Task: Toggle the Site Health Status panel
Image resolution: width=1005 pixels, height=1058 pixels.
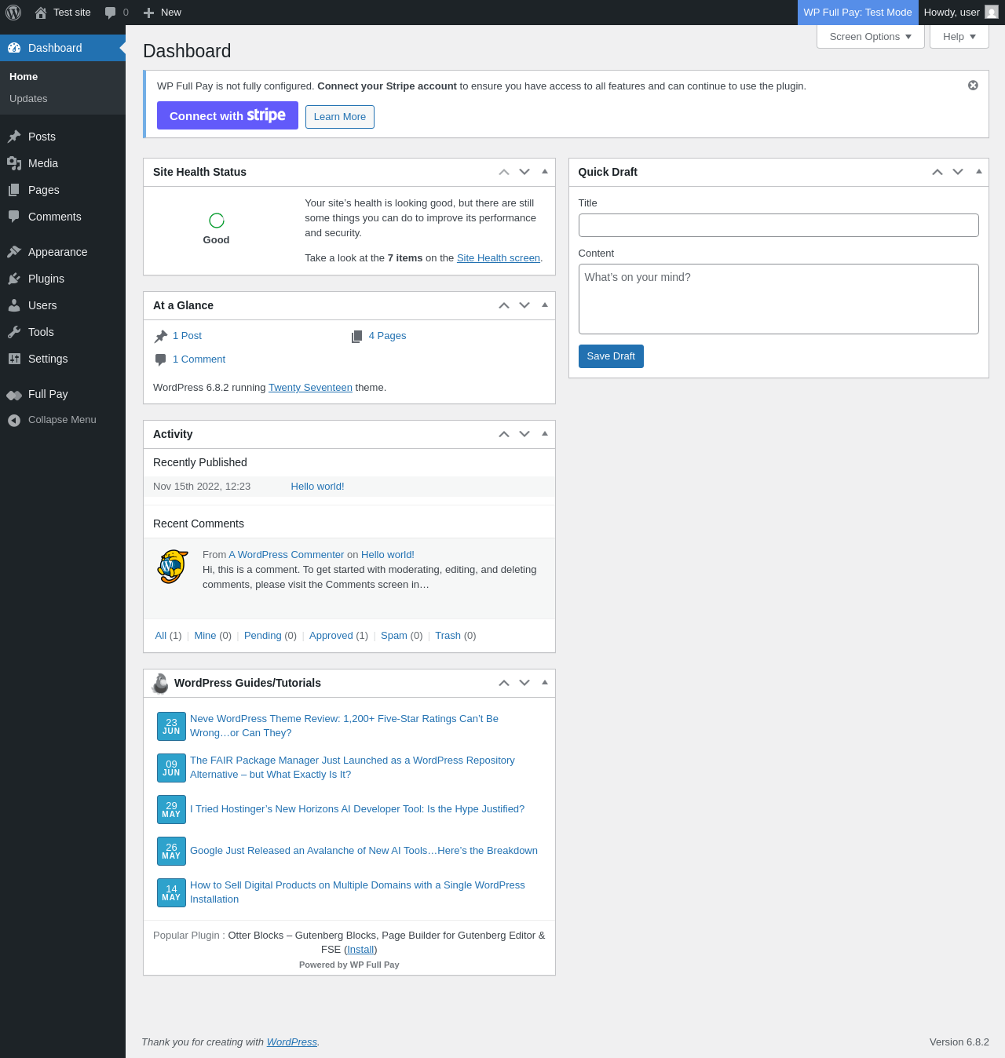Action: [x=545, y=171]
